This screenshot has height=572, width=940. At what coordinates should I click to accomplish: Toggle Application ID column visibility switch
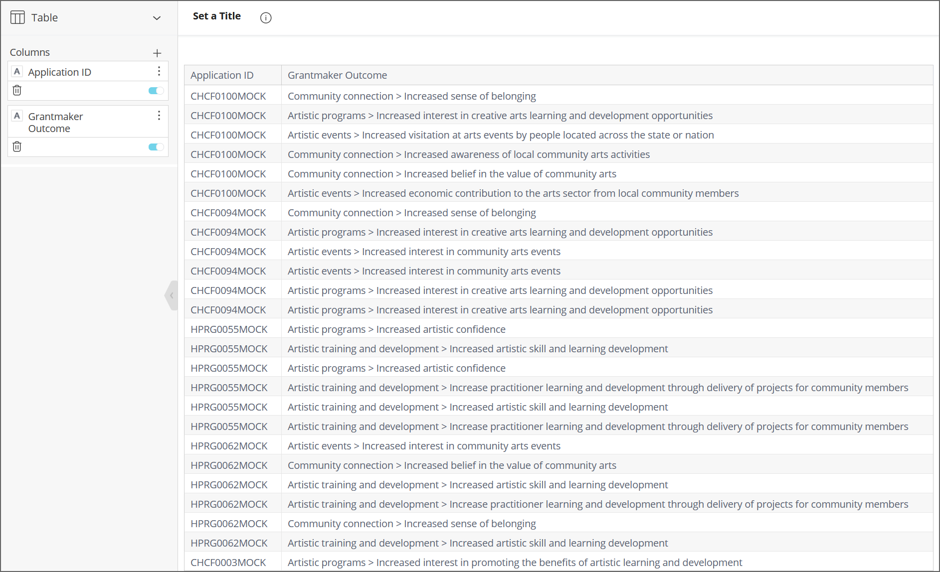point(156,91)
